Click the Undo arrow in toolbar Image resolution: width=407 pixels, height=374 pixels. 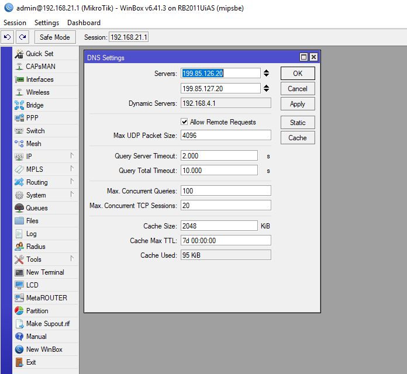[x=7, y=37]
